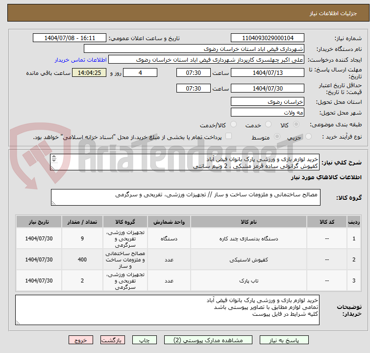Click the response deadline time field 07:30
The height and width of the screenshot is (353, 370).
[193, 72]
